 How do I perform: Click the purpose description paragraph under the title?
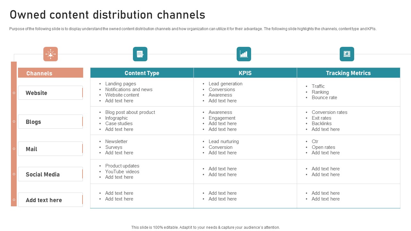(x=193, y=29)
